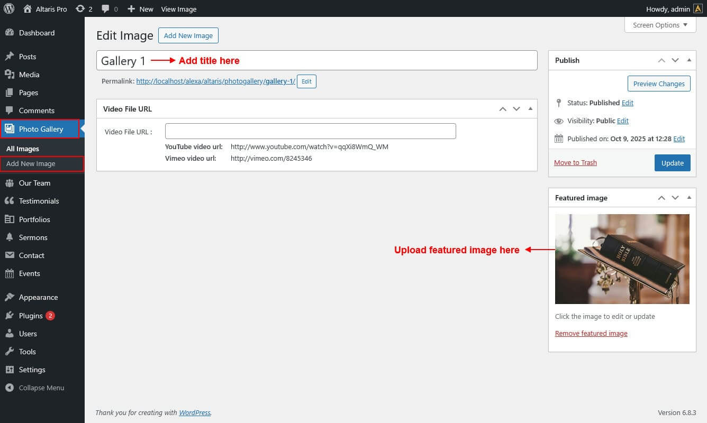Viewport: 707px width, 423px height.
Task: Toggle the Featured image panel triangle
Action: pyautogui.click(x=689, y=198)
